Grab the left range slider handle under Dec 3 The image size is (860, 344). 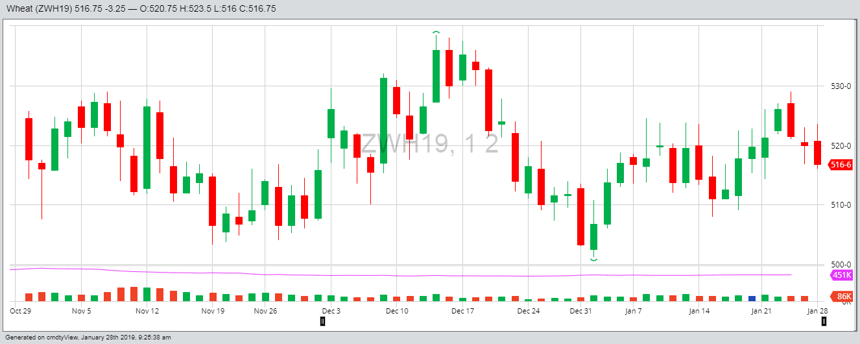322,321
